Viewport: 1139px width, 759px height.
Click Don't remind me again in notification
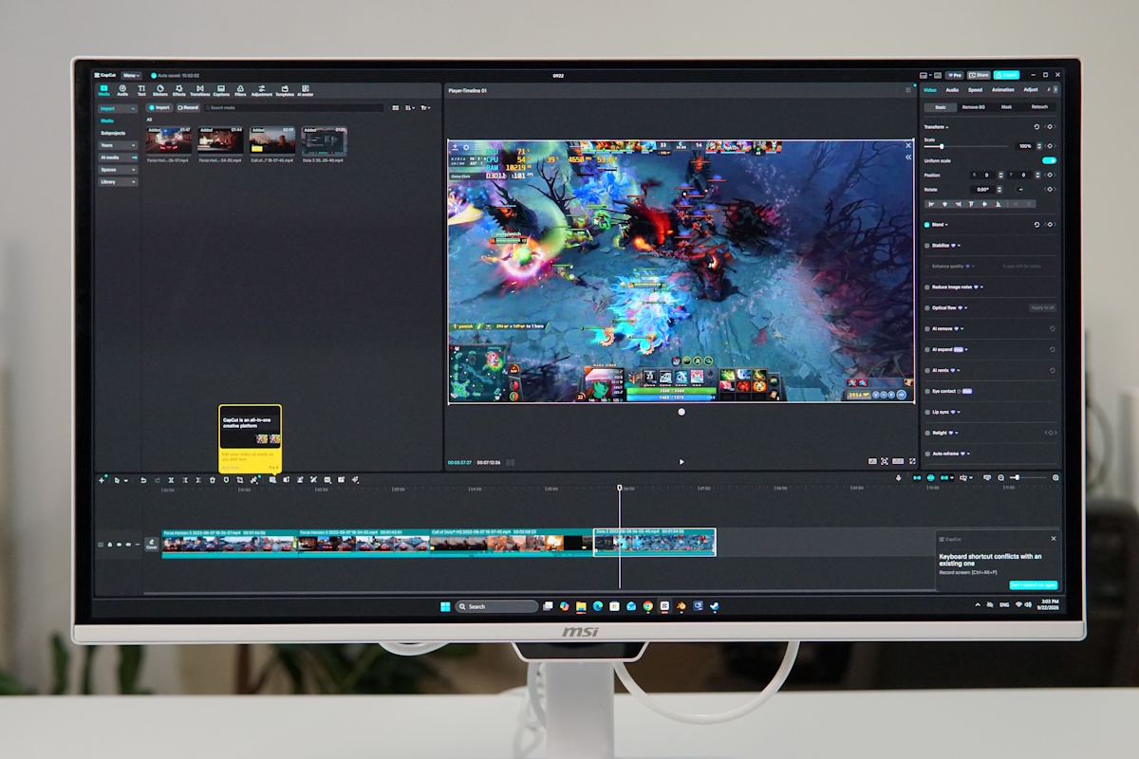(x=1033, y=585)
